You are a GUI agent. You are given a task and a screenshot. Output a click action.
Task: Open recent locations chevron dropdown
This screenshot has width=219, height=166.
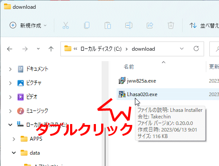click(x=38, y=49)
